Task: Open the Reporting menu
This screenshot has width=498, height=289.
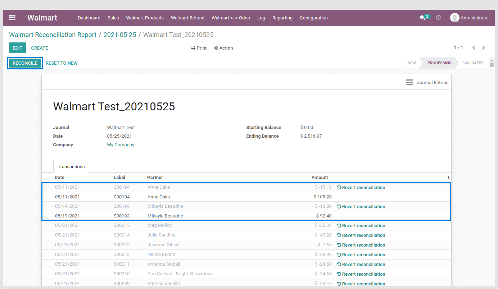Action: 282,18
